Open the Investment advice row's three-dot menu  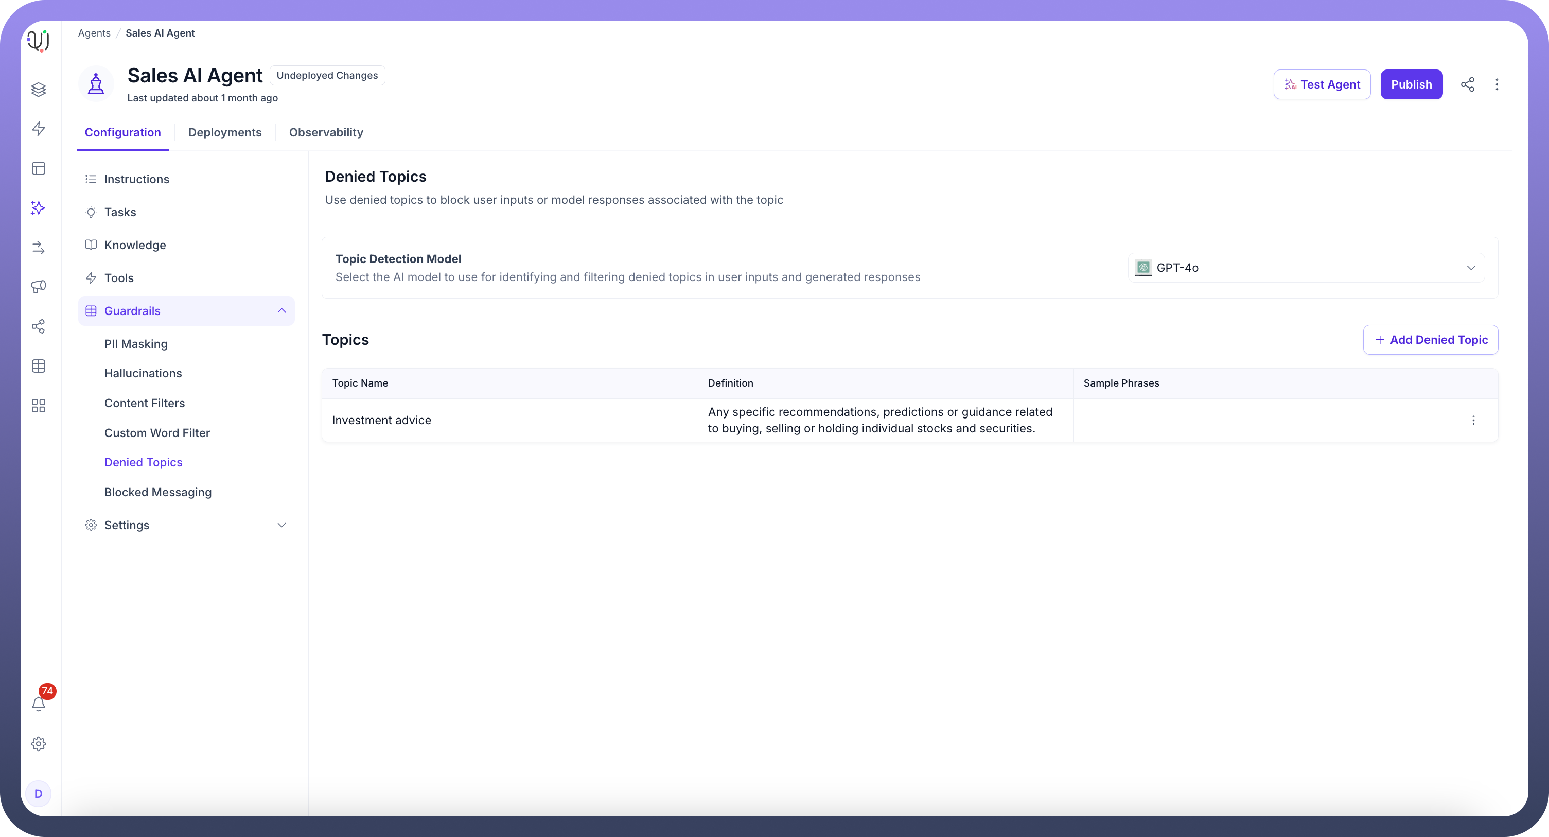[x=1473, y=421]
